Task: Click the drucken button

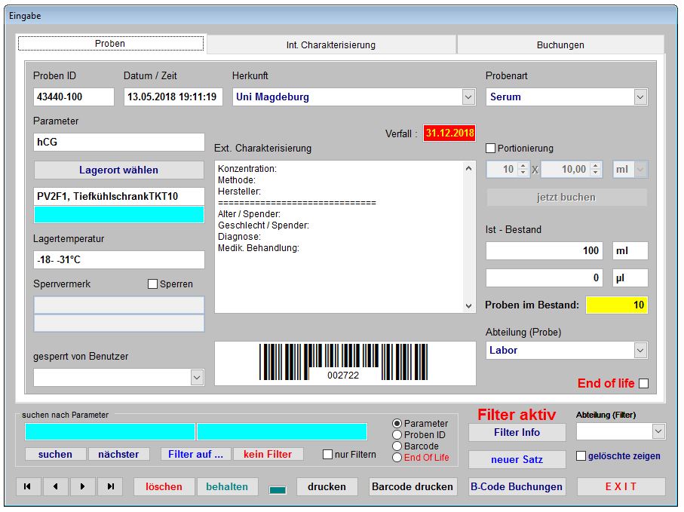Action: [327, 486]
